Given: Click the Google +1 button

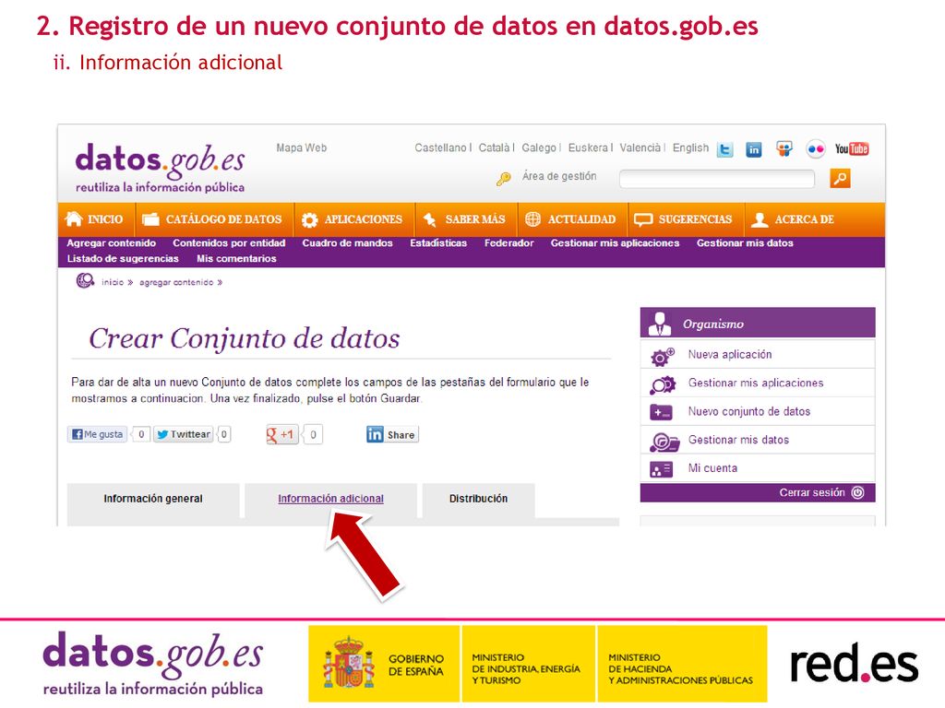Looking at the screenshot, I should pos(282,434).
